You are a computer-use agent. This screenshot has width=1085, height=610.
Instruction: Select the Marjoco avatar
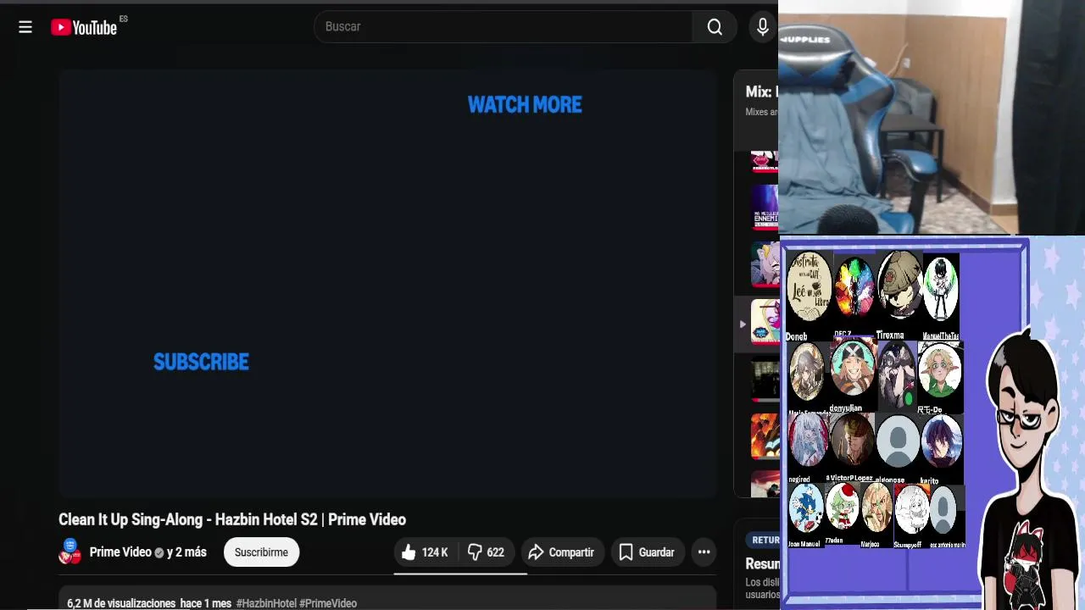(x=876, y=508)
